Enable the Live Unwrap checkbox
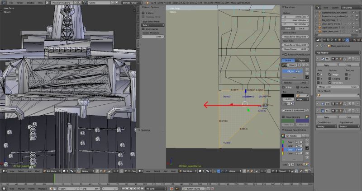Viewport: 362px width, 191px height. click(x=143, y=29)
